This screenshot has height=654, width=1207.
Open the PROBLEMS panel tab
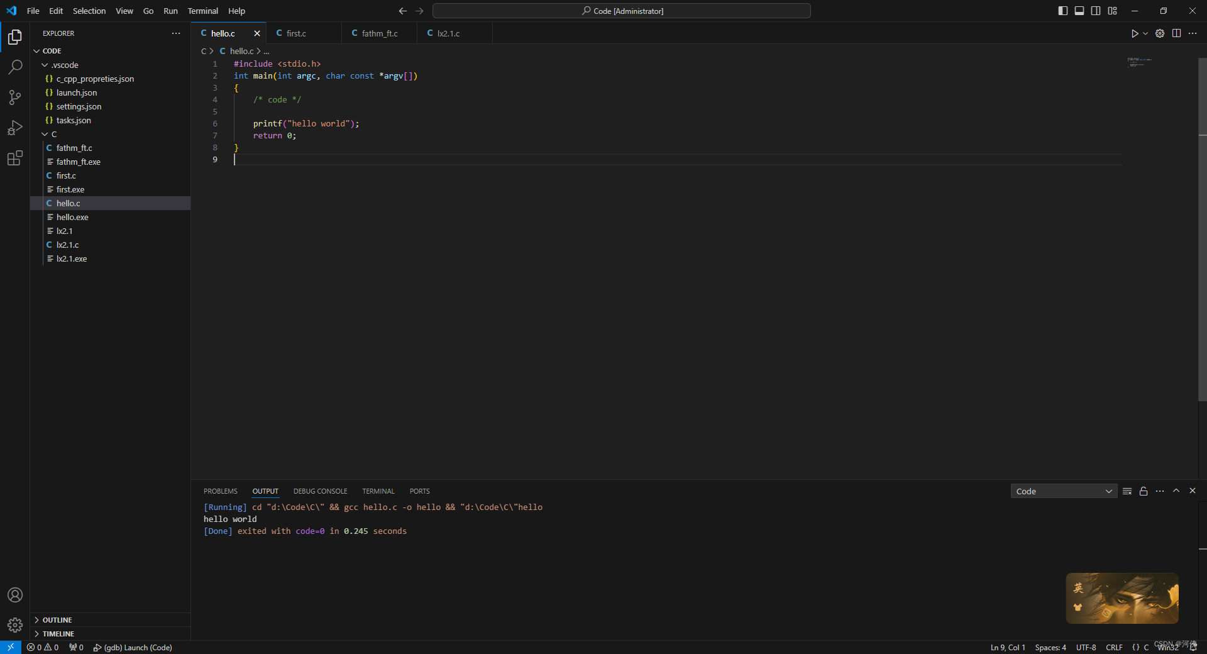point(221,491)
